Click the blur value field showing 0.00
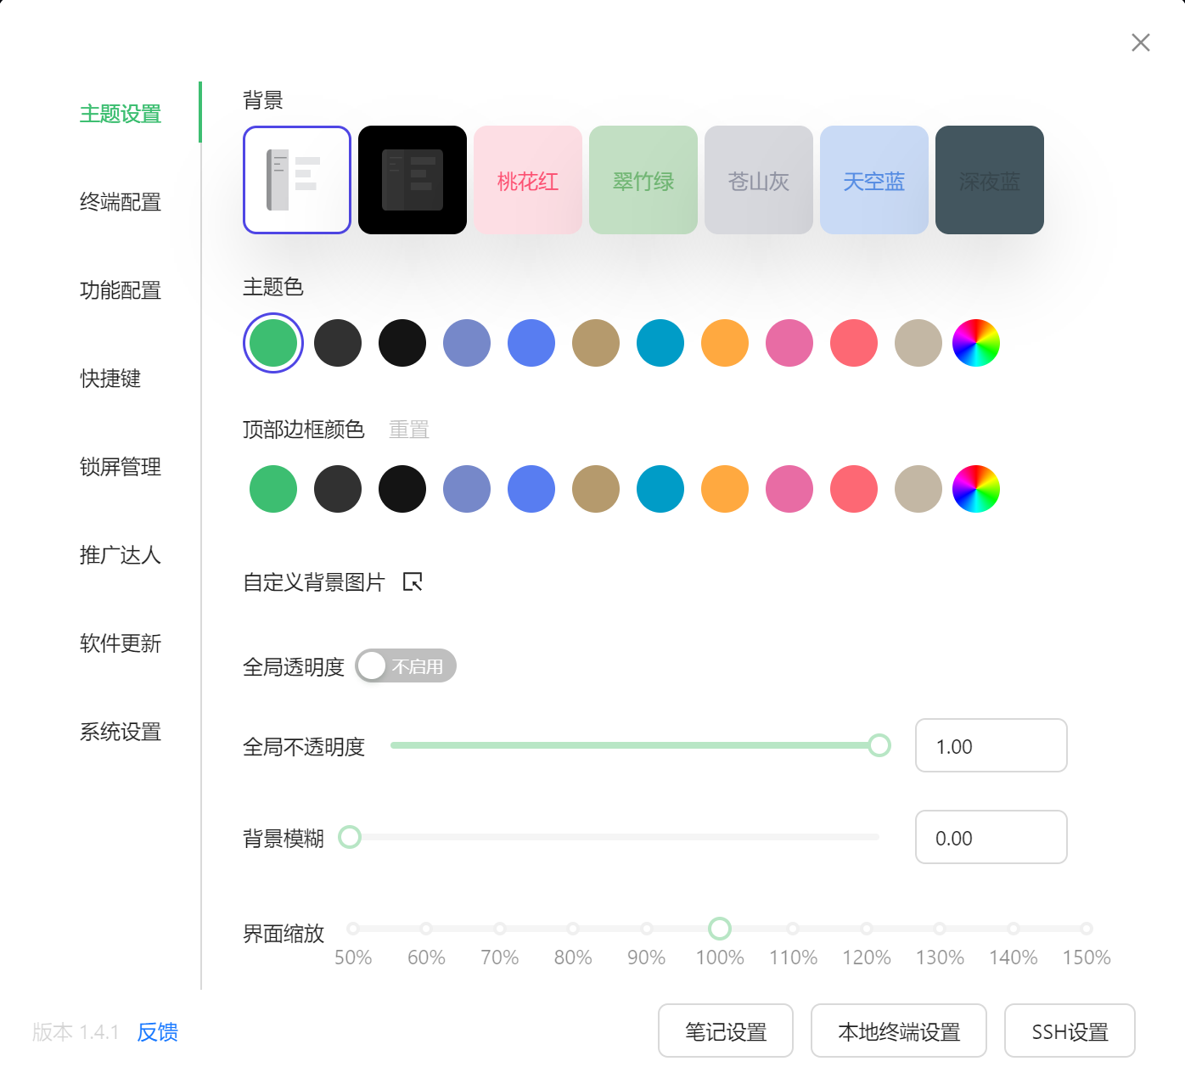This screenshot has height=1067, width=1185. click(x=991, y=837)
